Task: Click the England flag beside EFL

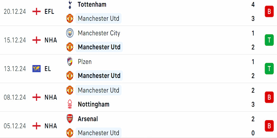Action: click(x=37, y=12)
